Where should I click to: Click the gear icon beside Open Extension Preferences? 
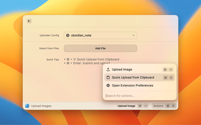pos(108,85)
